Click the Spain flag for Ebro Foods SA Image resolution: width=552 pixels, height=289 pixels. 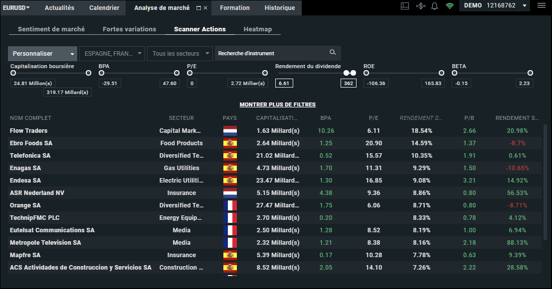(x=230, y=143)
